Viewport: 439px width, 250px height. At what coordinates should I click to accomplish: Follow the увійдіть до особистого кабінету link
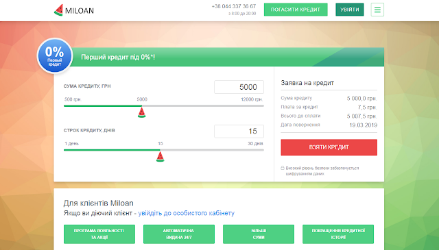click(x=186, y=213)
